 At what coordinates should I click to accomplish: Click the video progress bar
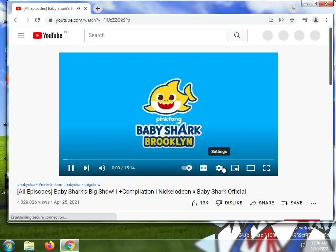point(169,160)
